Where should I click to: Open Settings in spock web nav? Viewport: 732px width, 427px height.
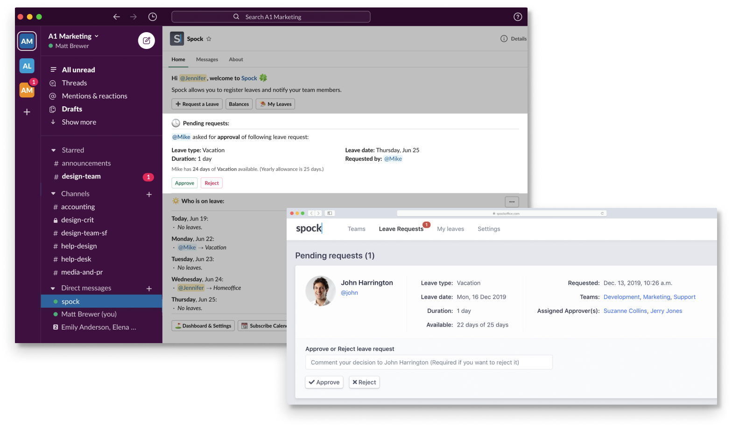[489, 229]
